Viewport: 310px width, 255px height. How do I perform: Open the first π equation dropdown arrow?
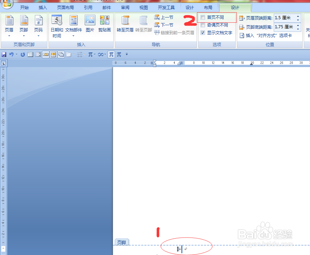(x=95, y=54)
